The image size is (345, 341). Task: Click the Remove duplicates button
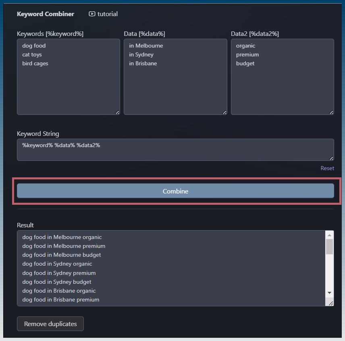pos(50,324)
